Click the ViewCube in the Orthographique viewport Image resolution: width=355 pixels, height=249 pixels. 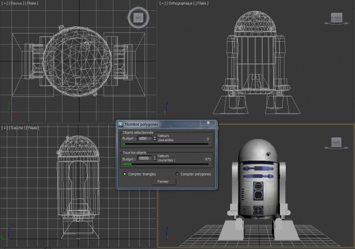tap(336, 18)
